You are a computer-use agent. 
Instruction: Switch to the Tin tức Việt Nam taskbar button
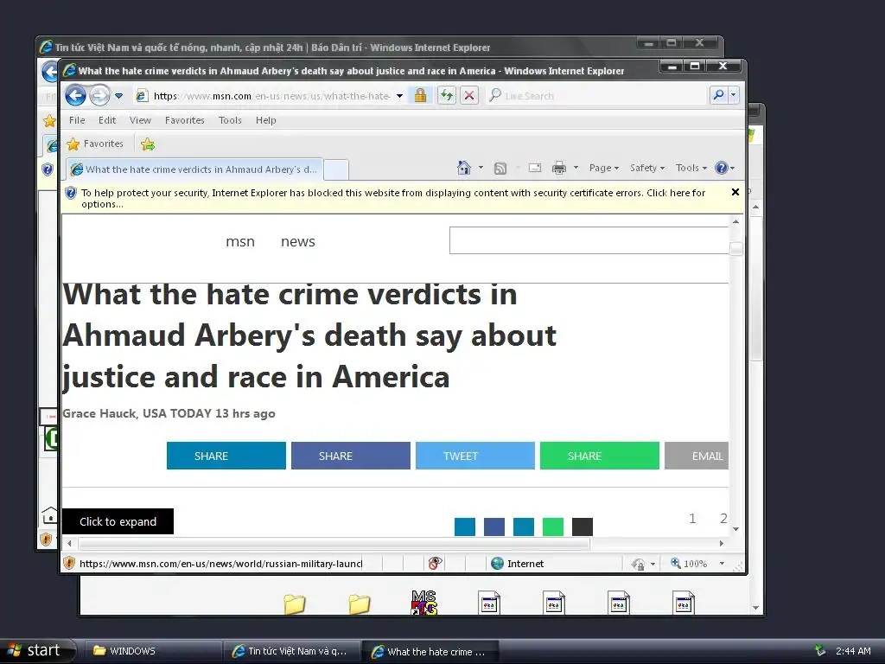click(x=290, y=651)
